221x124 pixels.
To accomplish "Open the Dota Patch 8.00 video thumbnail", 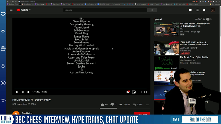I will (x=166, y=29).
